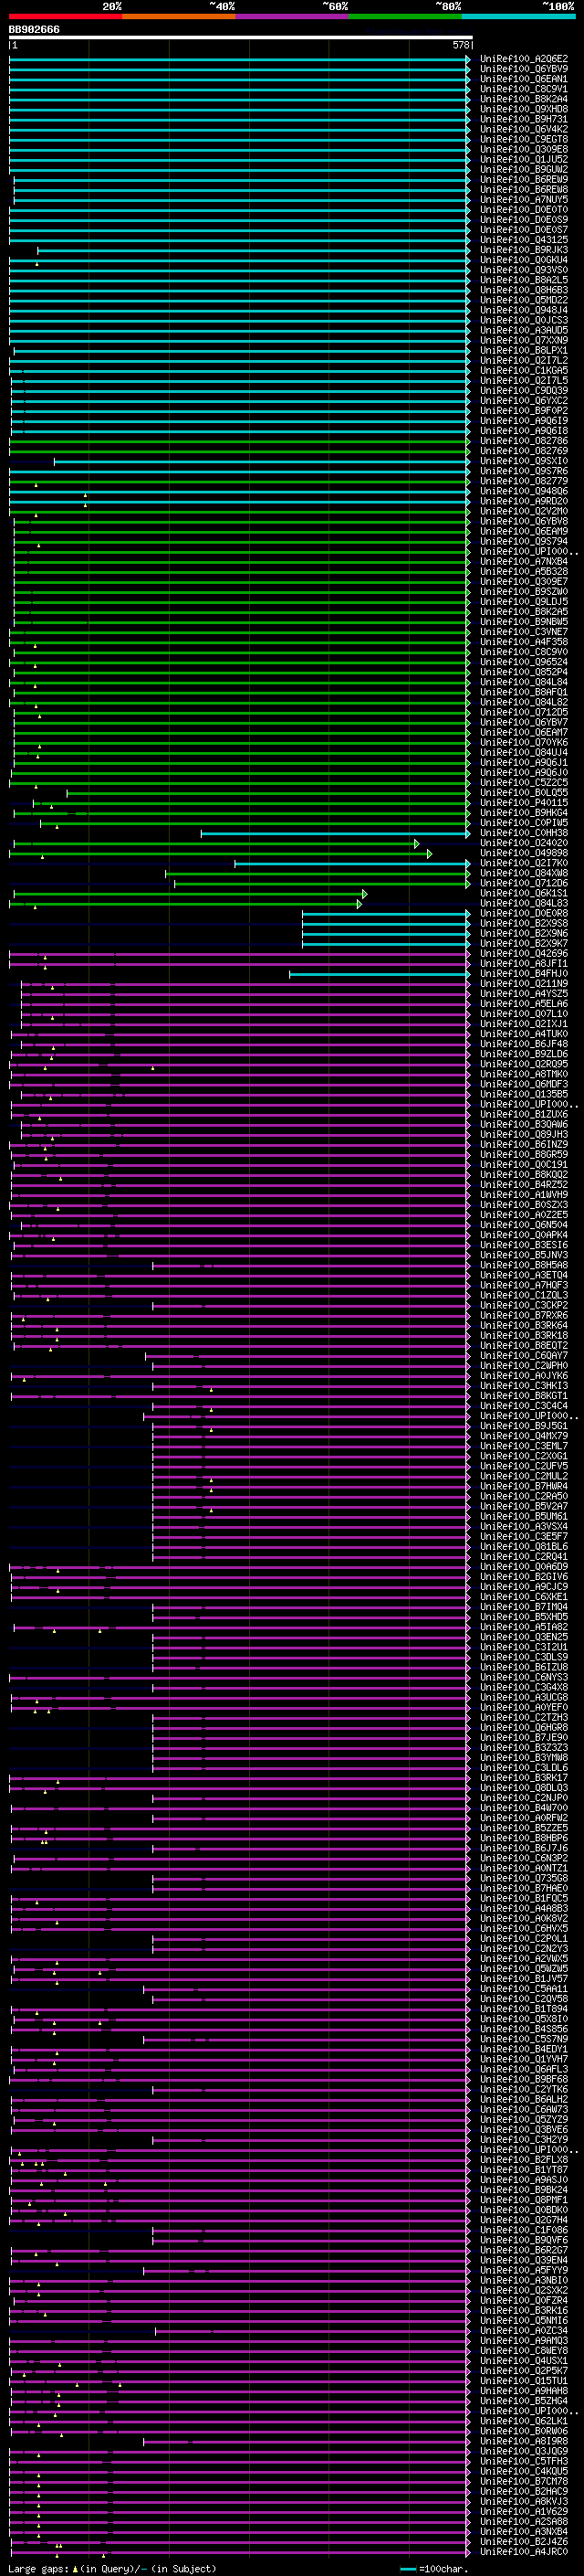The height and width of the screenshot is (2576, 584).
Task: Select UniRef100_B9F0P2 label
Action: click(524, 411)
